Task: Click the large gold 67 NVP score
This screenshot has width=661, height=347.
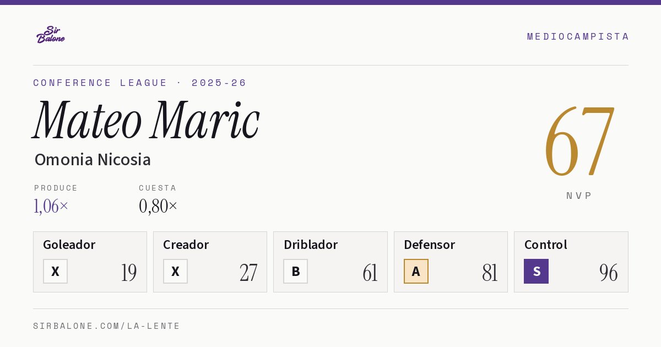Action: tap(579, 141)
